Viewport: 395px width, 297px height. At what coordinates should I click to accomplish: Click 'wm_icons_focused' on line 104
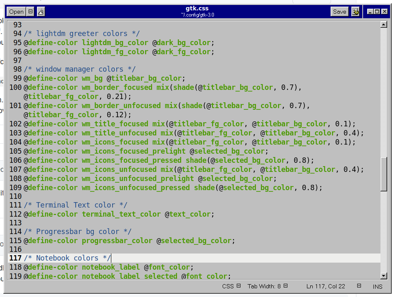point(115,142)
